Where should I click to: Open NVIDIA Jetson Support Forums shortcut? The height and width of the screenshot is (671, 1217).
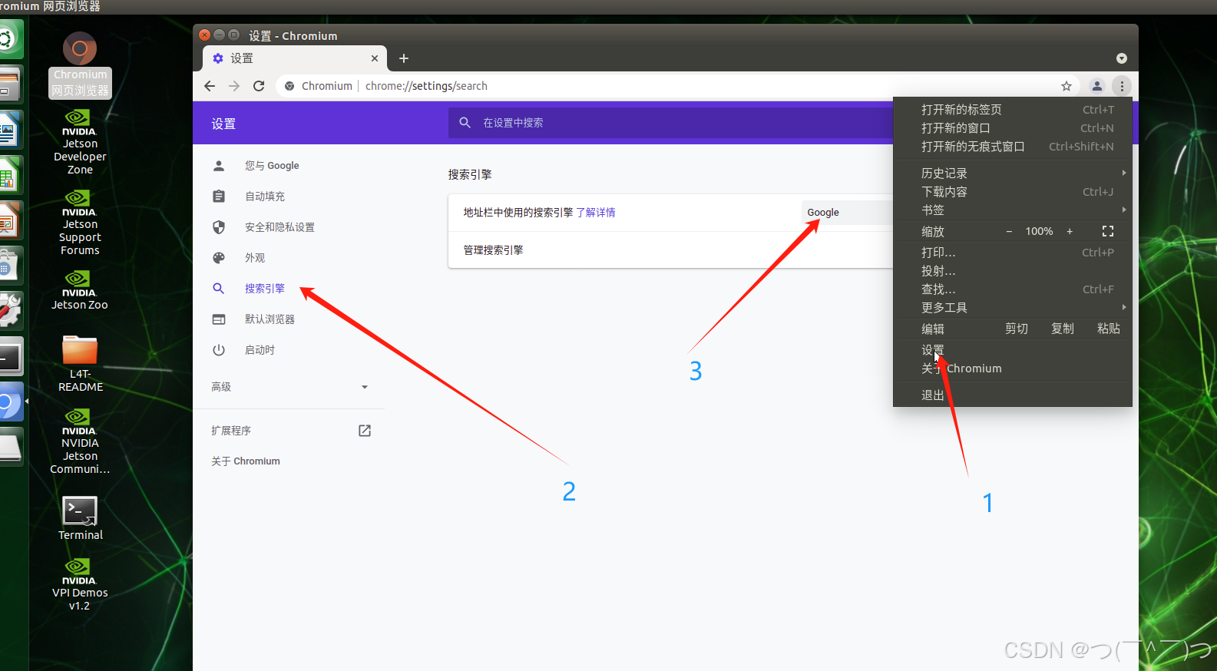coord(80,223)
